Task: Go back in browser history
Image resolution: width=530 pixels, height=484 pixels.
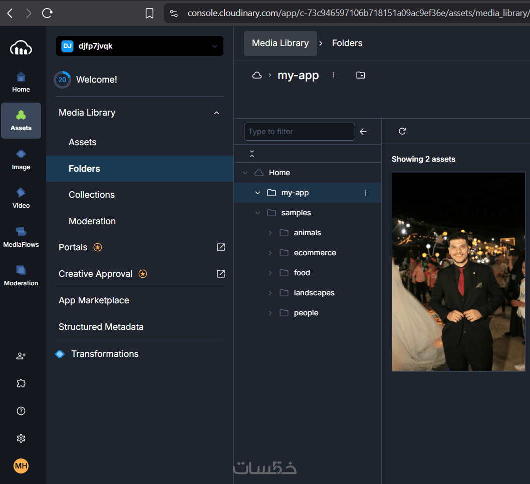Action: [x=10, y=13]
